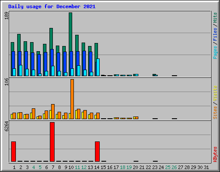Click the tallest orange Sites bar on day 10
Image resolution: width=220 pixels, height=172 pixels.
(x=72, y=99)
